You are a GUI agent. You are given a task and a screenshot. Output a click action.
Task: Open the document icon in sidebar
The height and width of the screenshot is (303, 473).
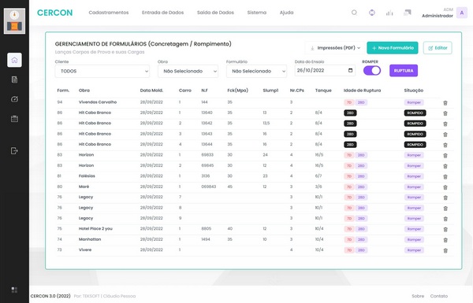[x=14, y=79]
